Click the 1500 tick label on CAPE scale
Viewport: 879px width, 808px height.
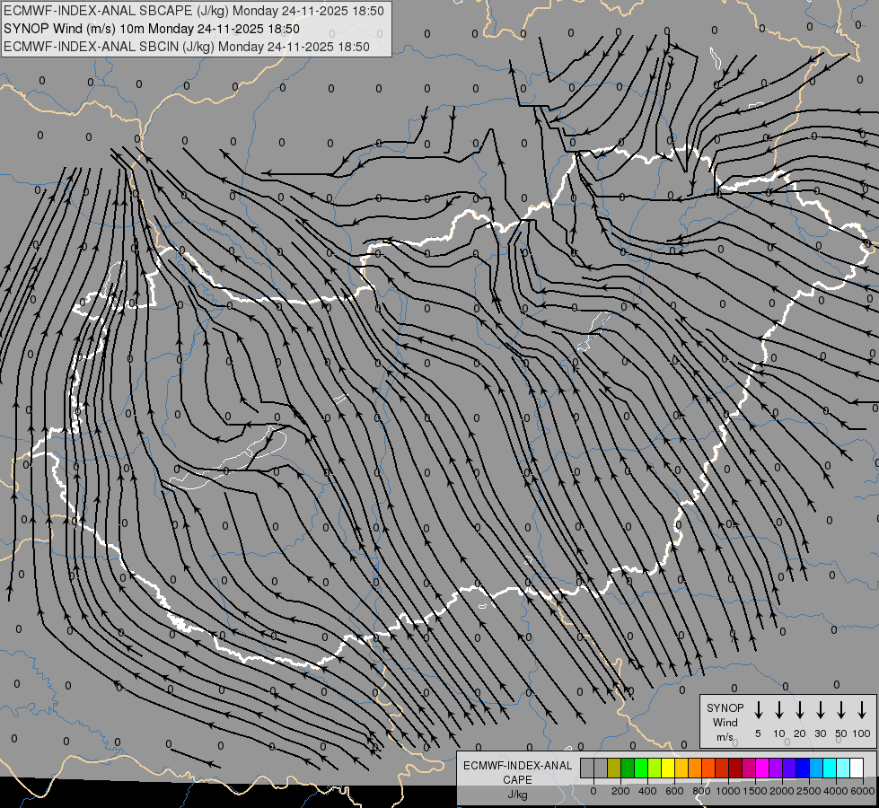[755, 791]
